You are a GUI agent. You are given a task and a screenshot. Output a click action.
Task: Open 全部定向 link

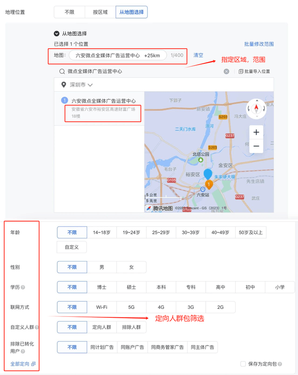click(x=23, y=364)
